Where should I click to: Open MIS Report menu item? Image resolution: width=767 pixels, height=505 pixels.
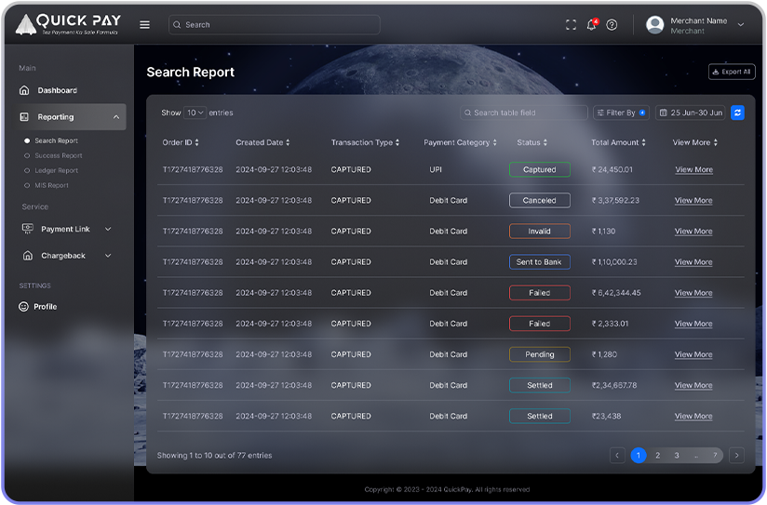click(x=51, y=186)
